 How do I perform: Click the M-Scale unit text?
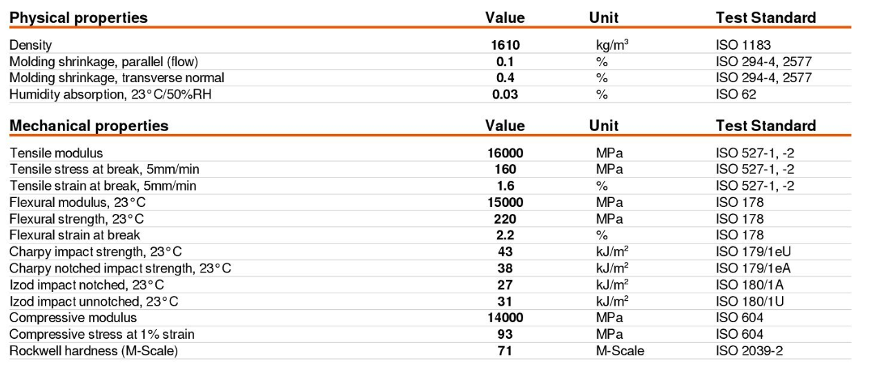point(620,351)
